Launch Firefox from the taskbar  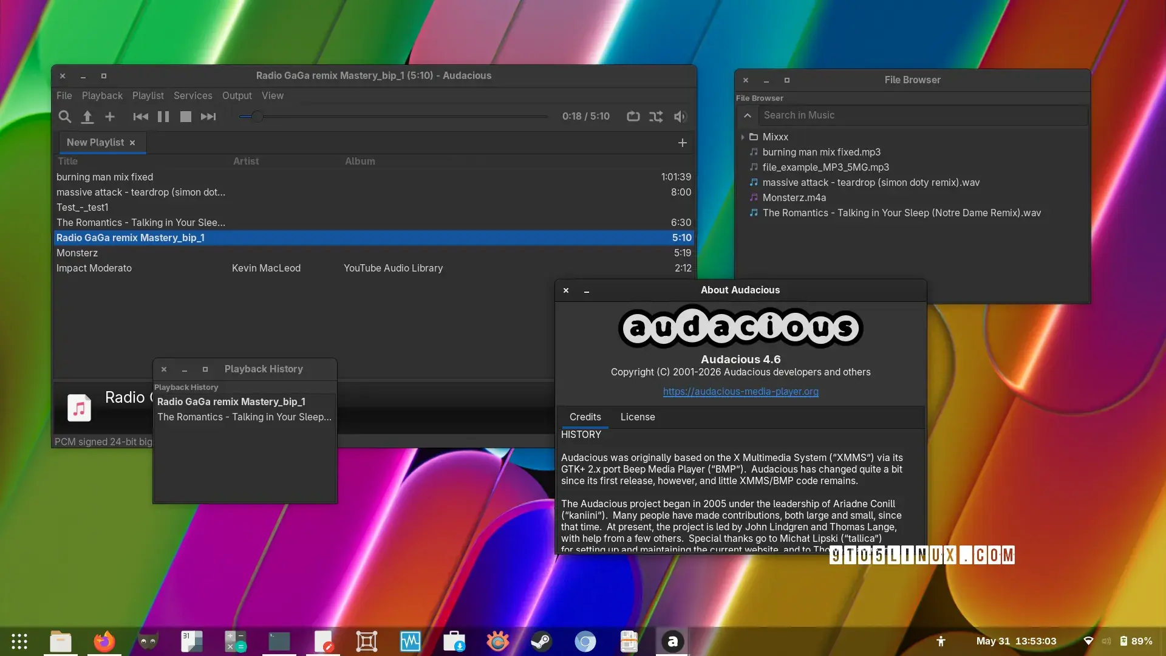[104, 641]
